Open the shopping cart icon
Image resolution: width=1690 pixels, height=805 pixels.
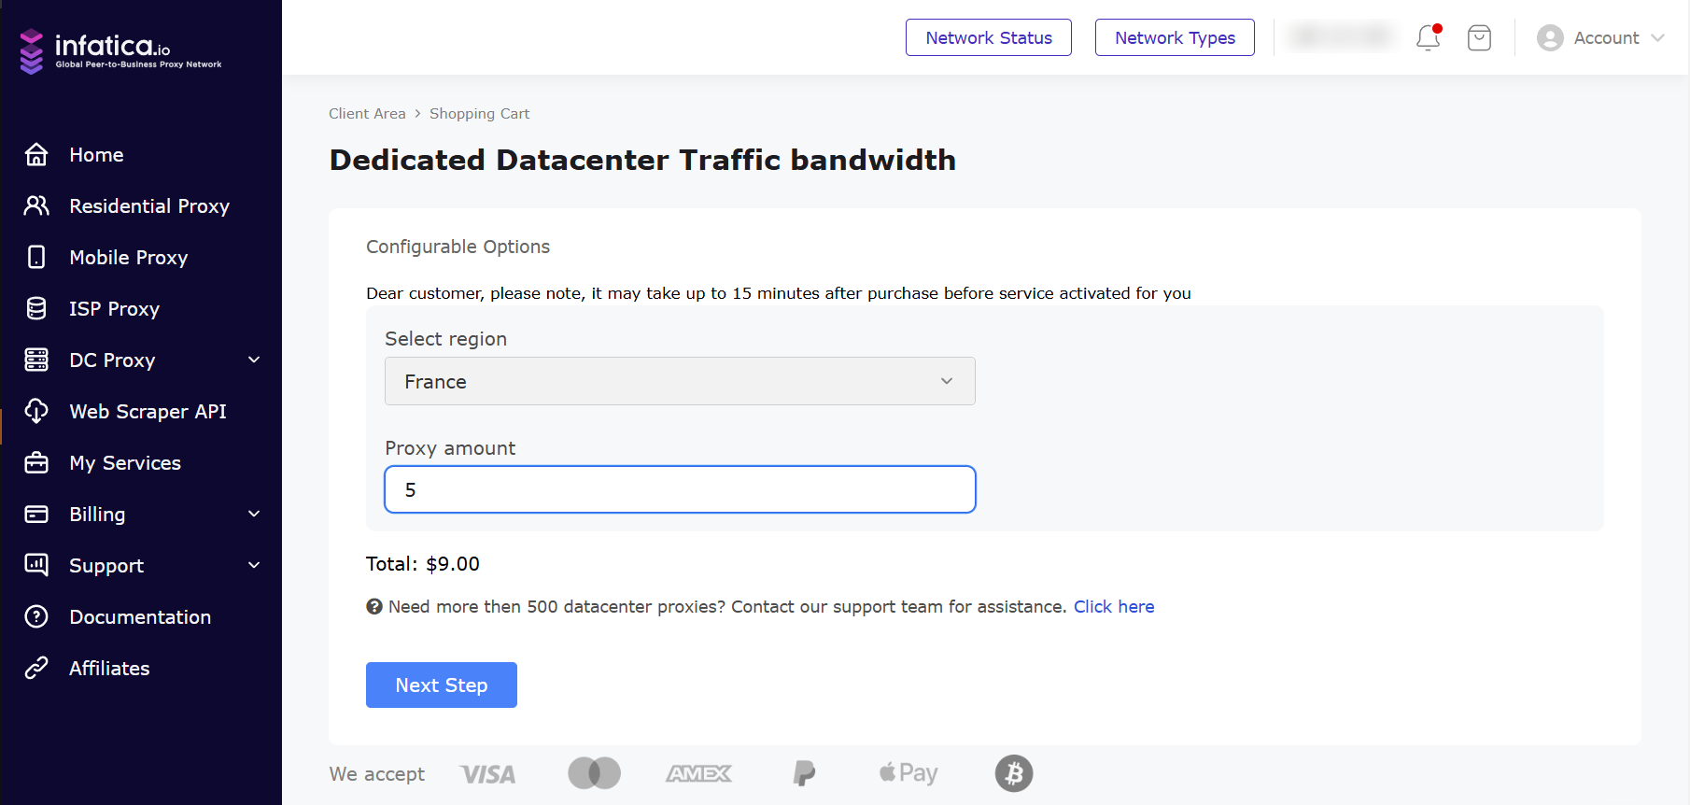1479,37
